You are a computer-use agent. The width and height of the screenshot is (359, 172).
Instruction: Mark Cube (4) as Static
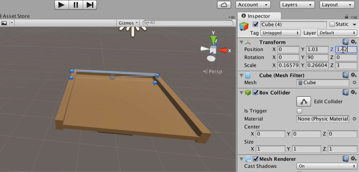tap(332, 24)
